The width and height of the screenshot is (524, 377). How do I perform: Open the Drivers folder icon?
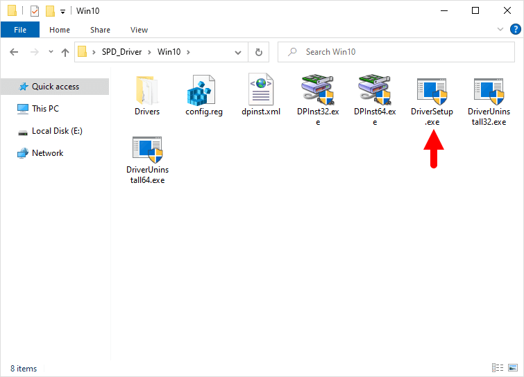pyautogui.click(x=147, y=90)
